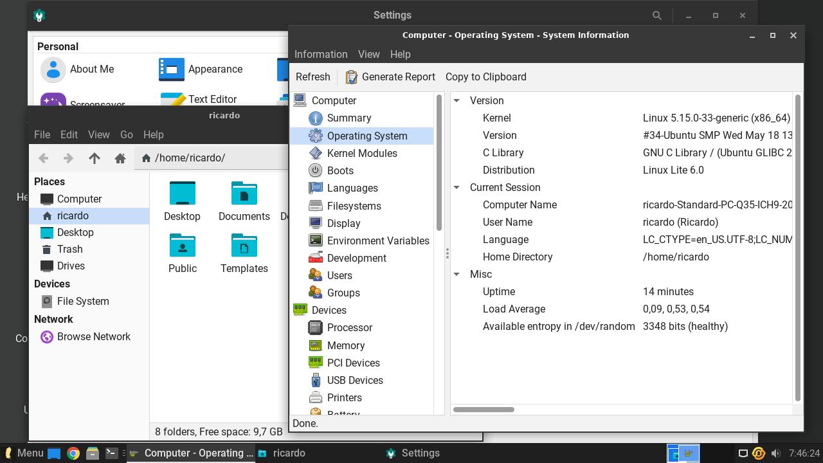Select the Operating System gear icon
Image resolution: width=823 pixels, height=463 pixels.
click(x=315, y=136)
